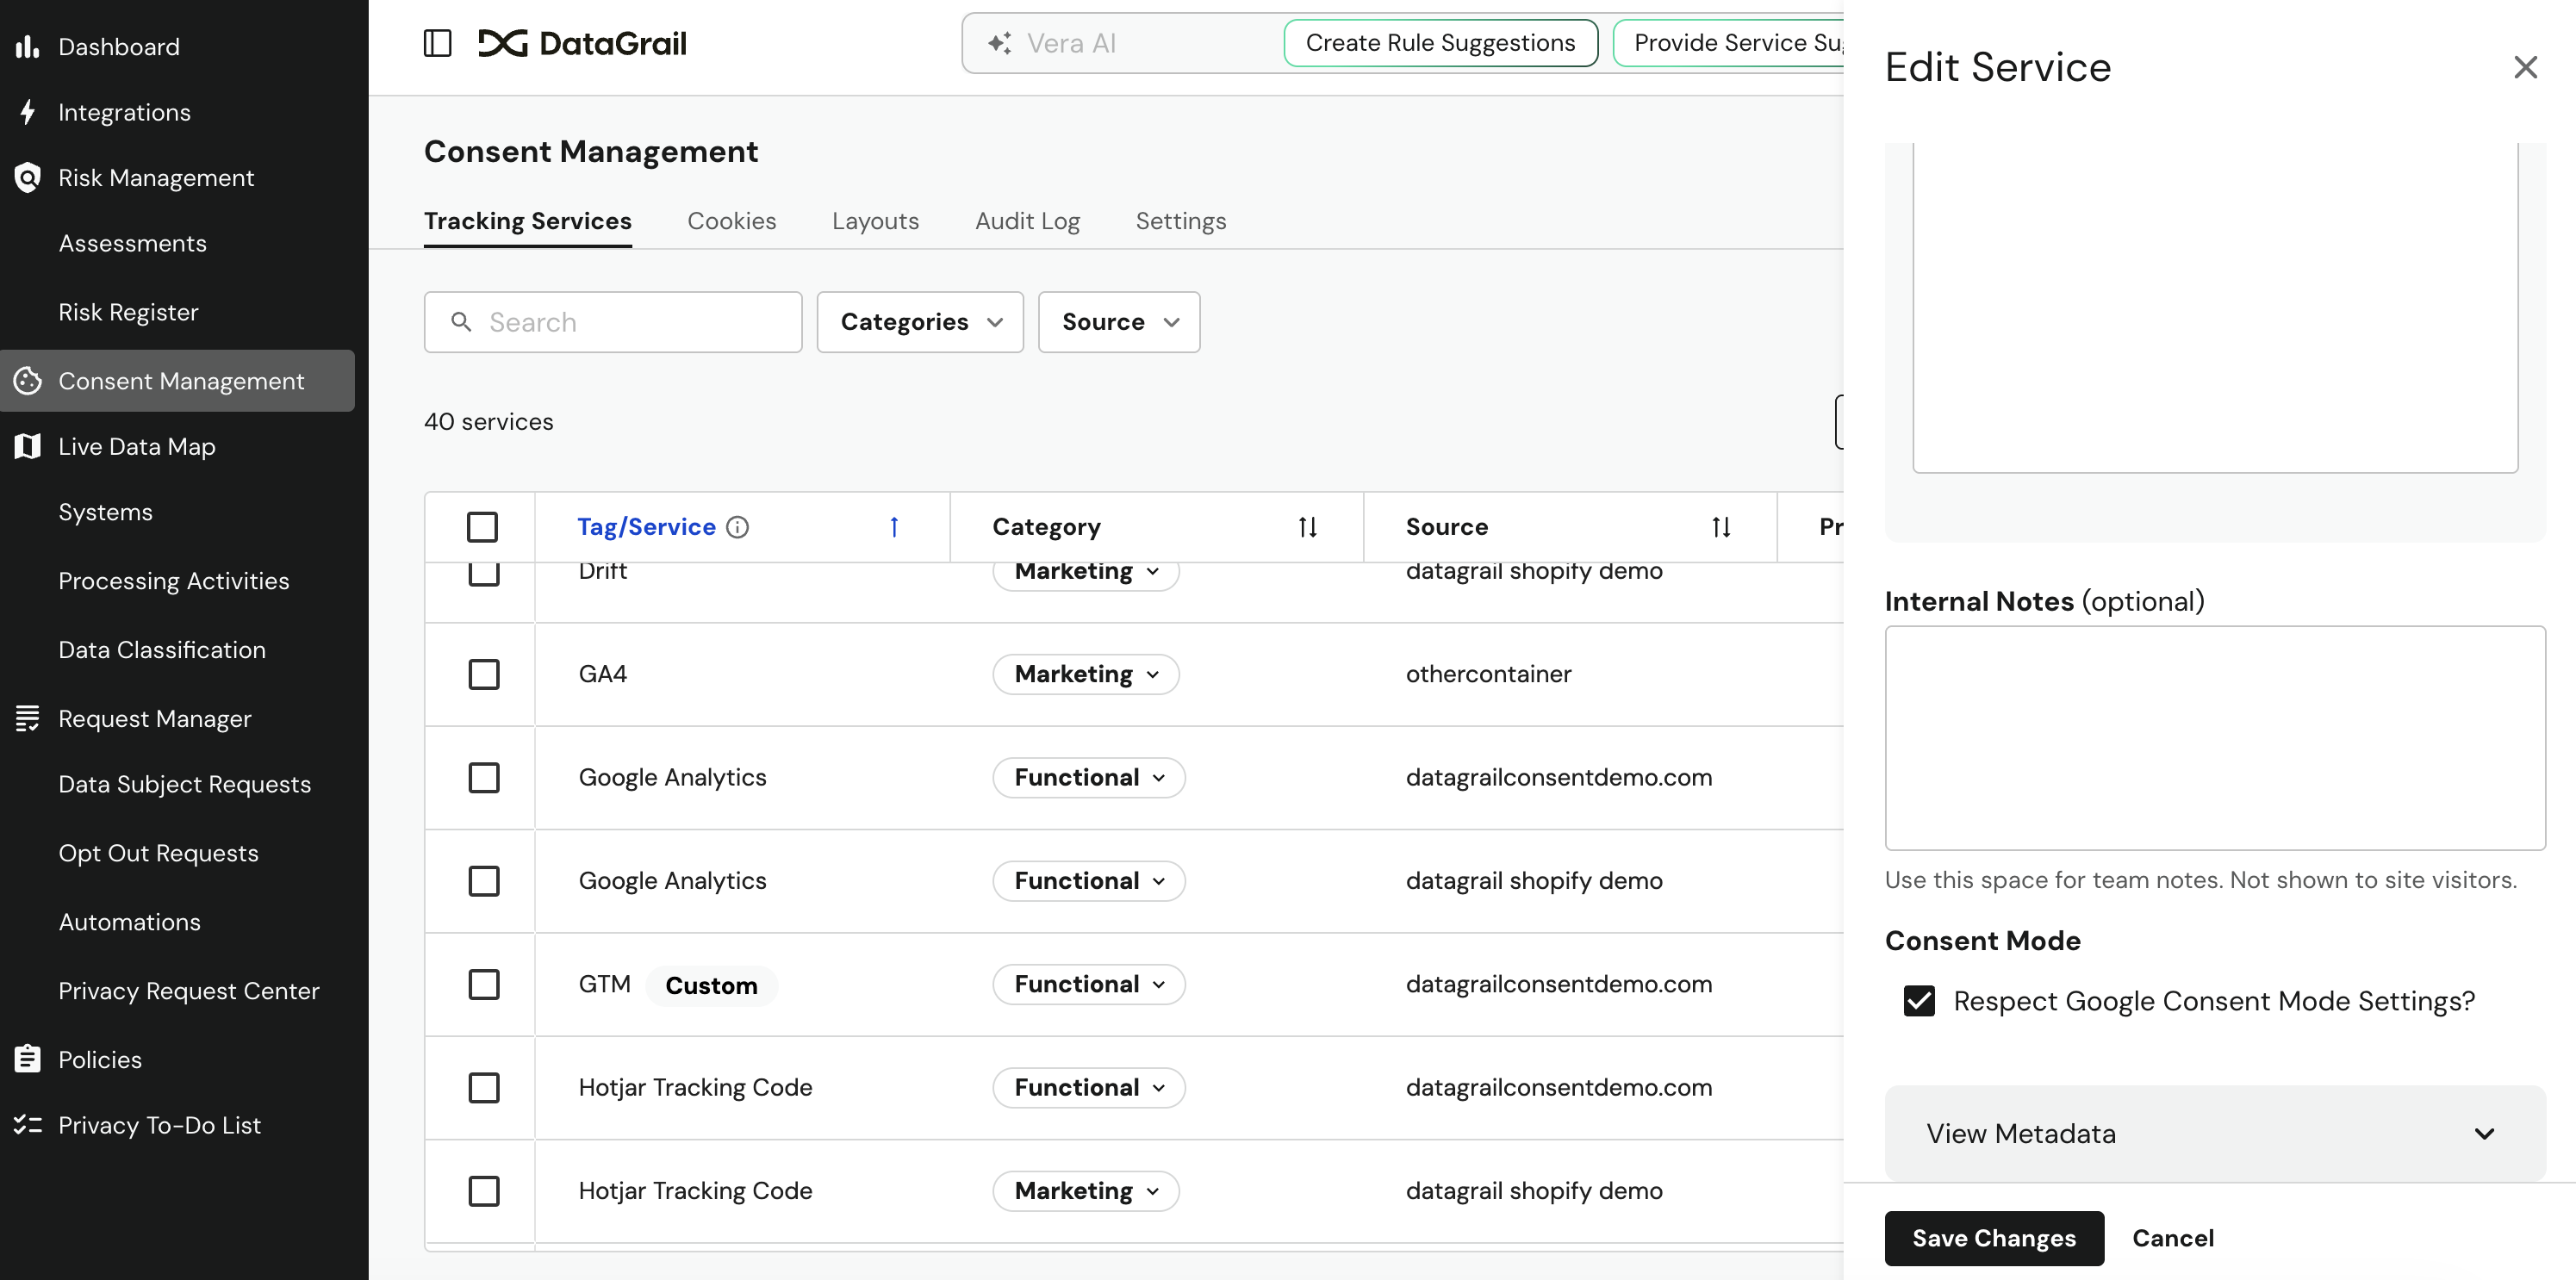Open Risk Management shield icon in sidebar
The height and width of the screenshot is (1280, 2576).
pyautogui.click(x=27, y=177)
